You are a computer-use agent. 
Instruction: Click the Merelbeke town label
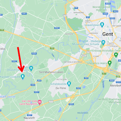click(116, 86)
